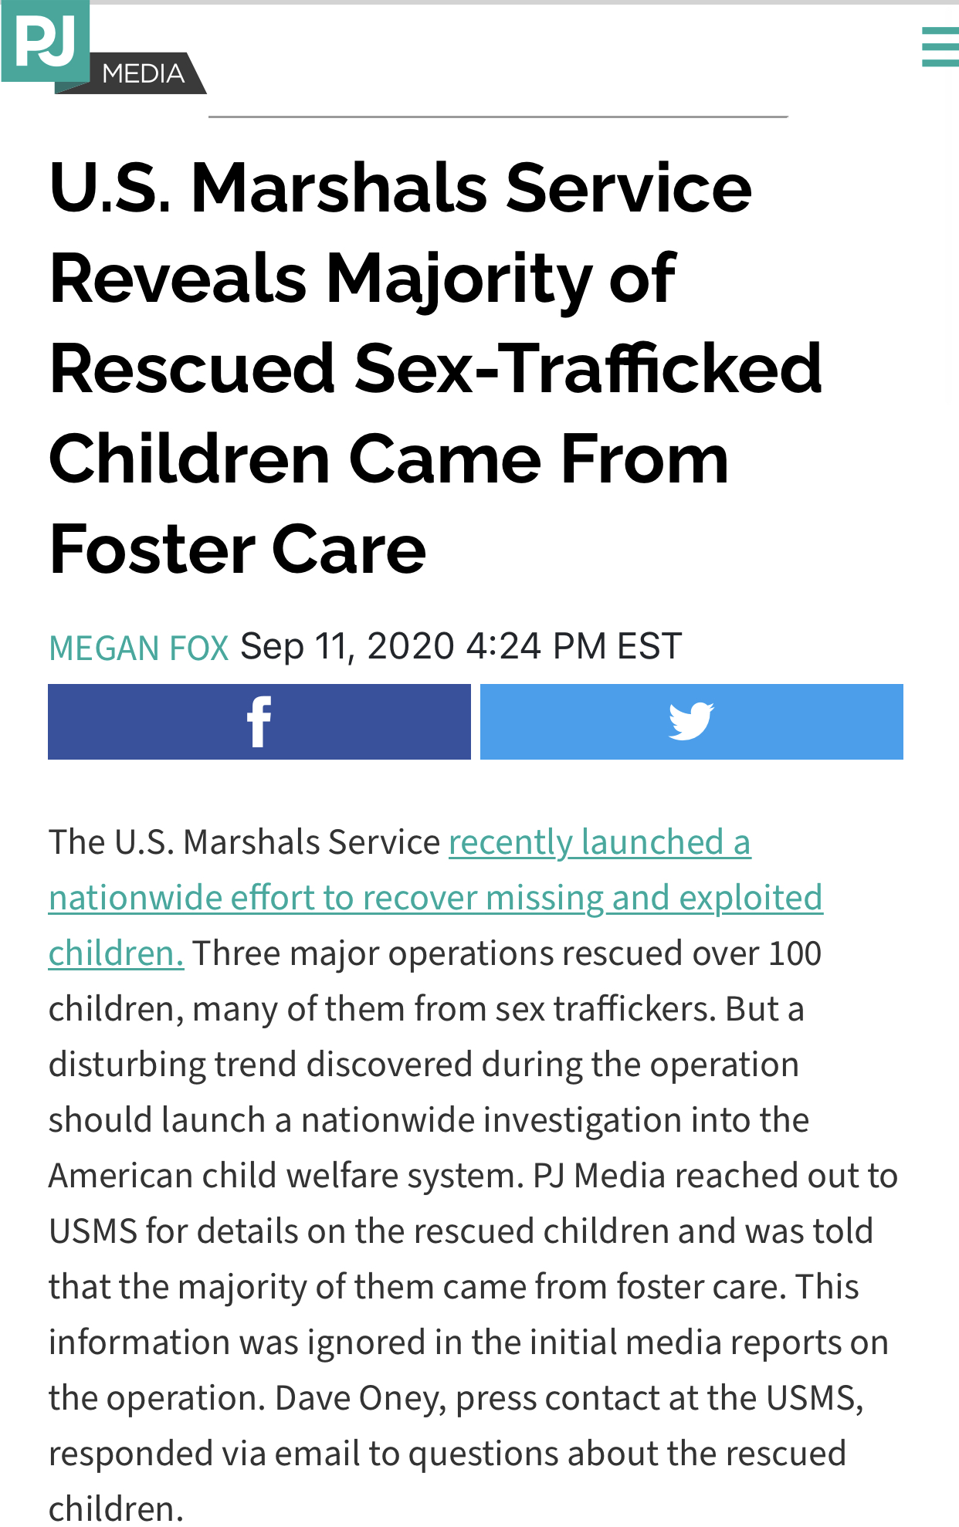
Task: Click headline line "Reveals Majority of"
Action: pos(362,278)
